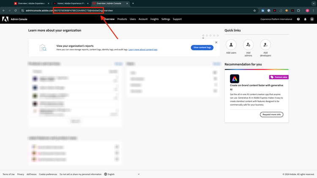Click the reports document icon in banner
Screen dimensions: 317x178
coord(43,48)
